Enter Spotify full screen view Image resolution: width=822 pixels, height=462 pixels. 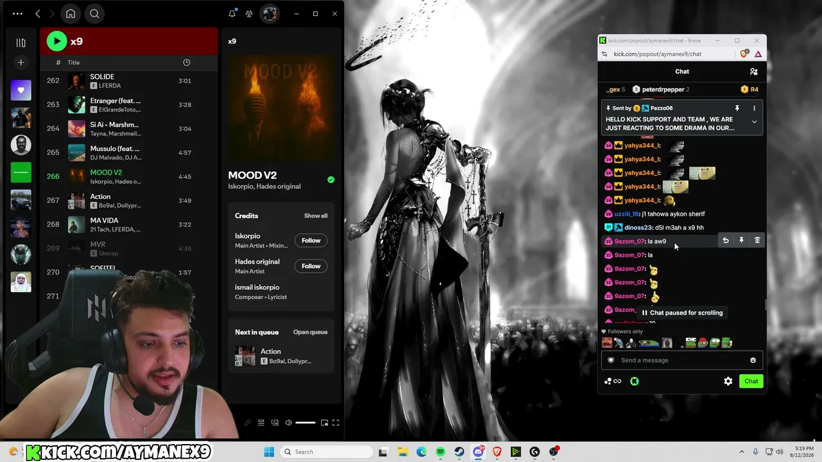tap(335, 423)
